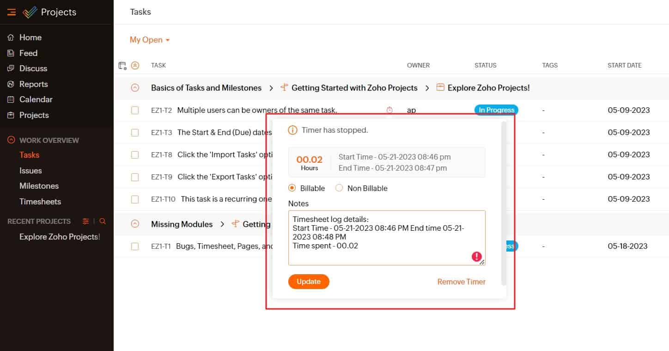This screenshot has height=351, width=669.
Task: Click milestone icon in Missing Modules row
Action: (235, 224)
